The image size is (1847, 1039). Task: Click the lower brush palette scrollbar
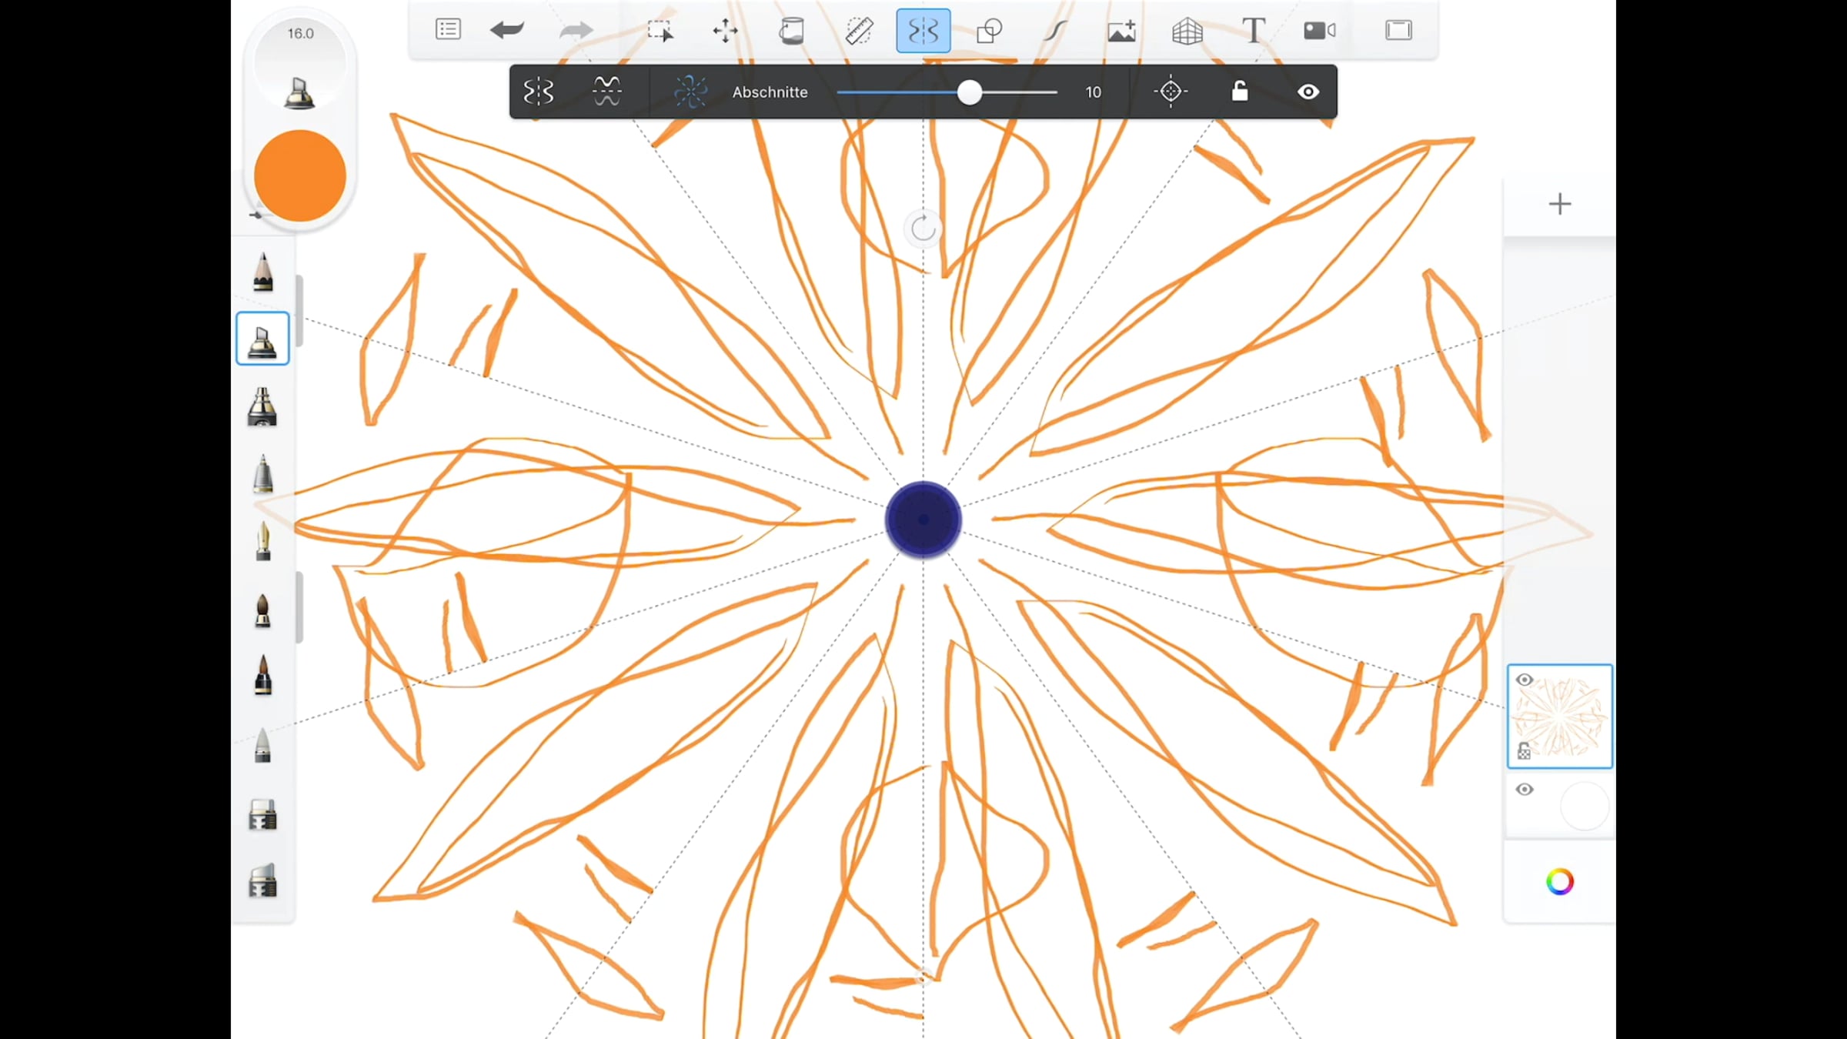pos(299,607)
